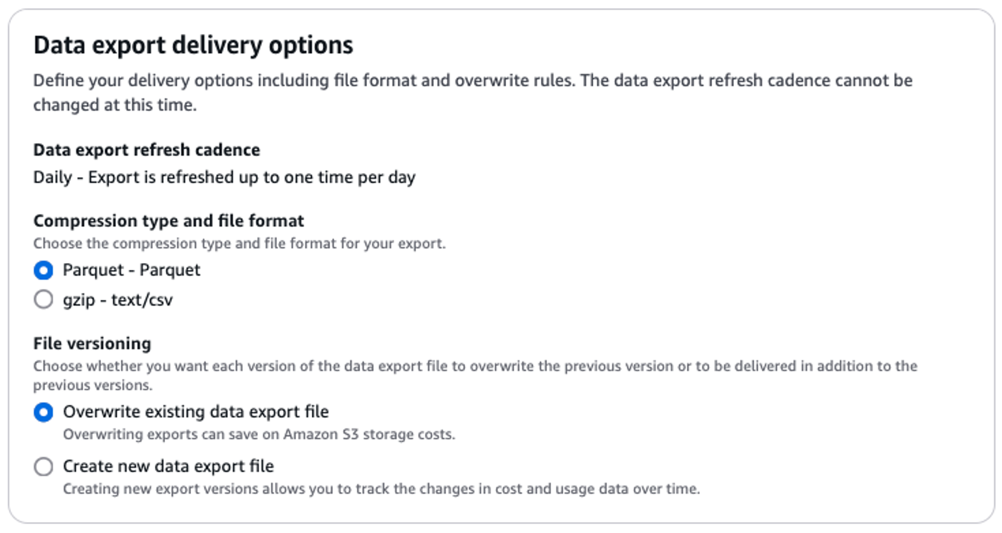Click the "Choose the compression type" helper text
The image size is (1002, 533).
coord(239,243)
